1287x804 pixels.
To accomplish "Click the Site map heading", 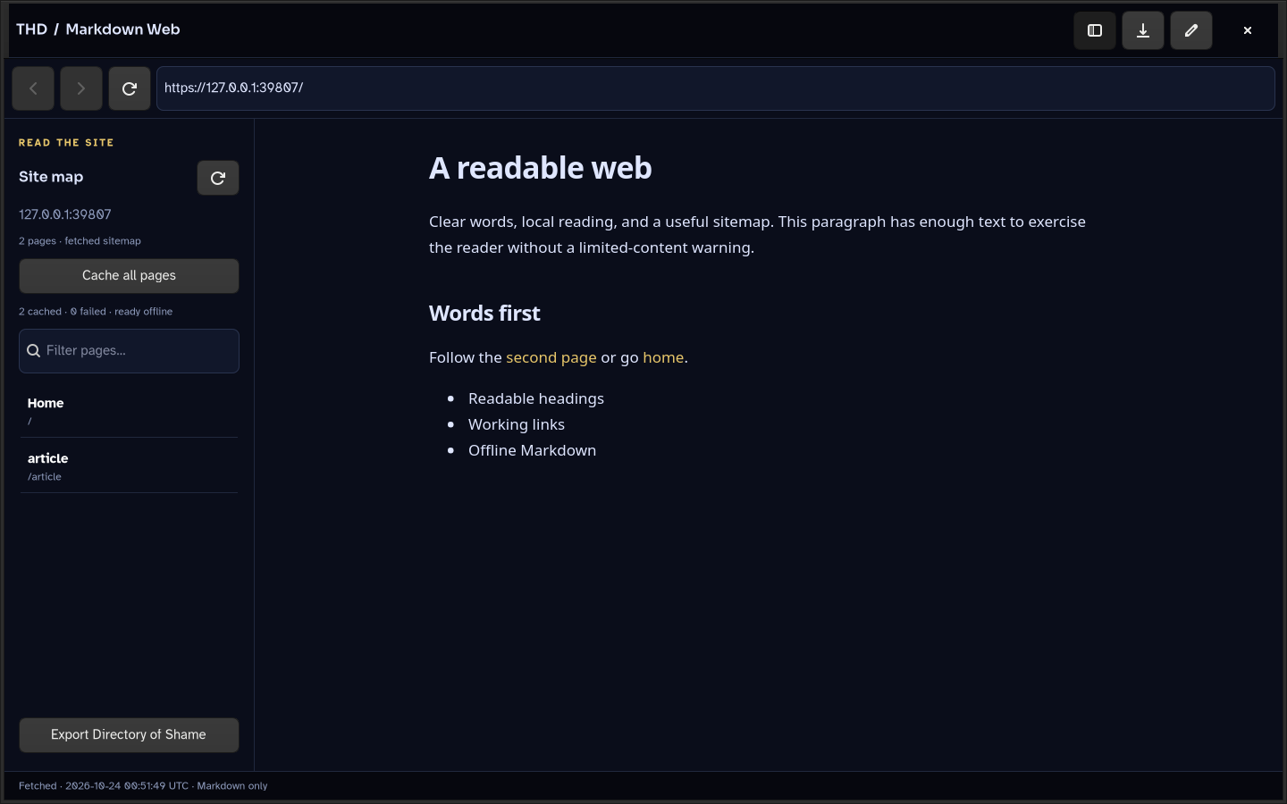I will click(51, 177).
